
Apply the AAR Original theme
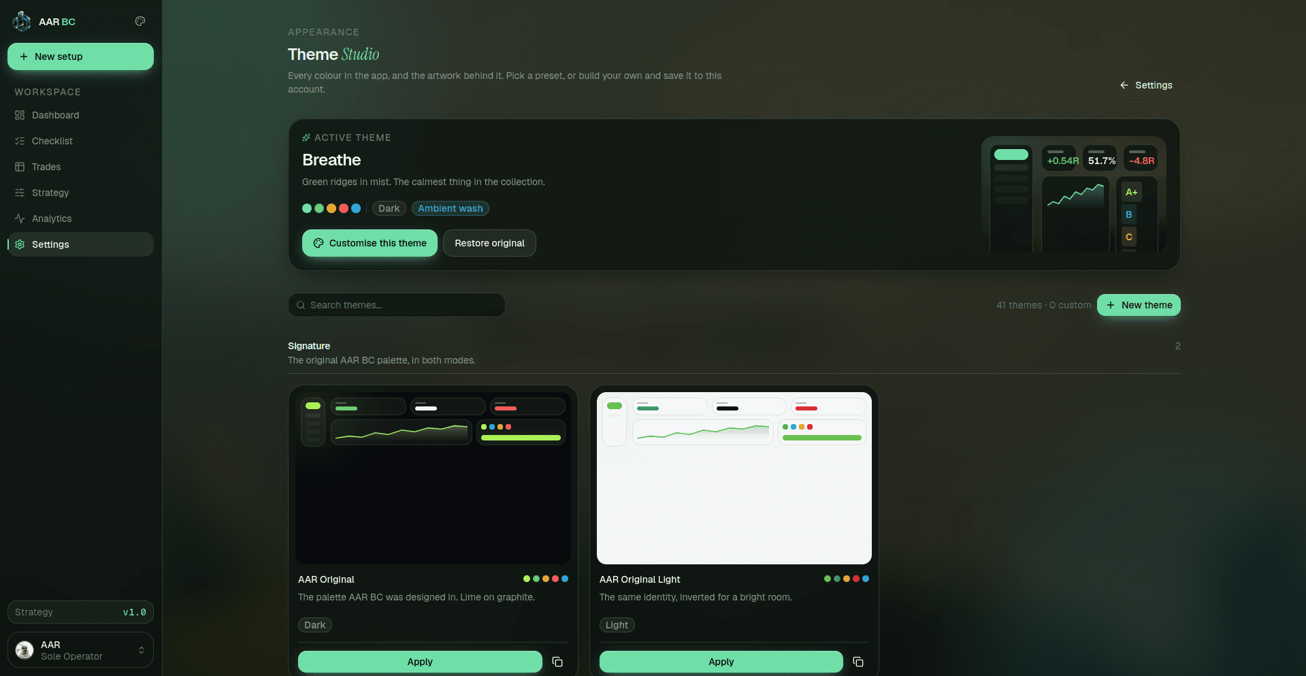coord(420,662)
